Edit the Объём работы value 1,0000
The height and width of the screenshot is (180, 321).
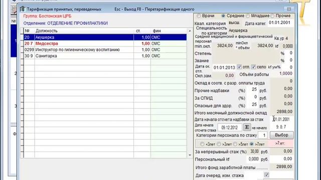[x=282, y=73]
